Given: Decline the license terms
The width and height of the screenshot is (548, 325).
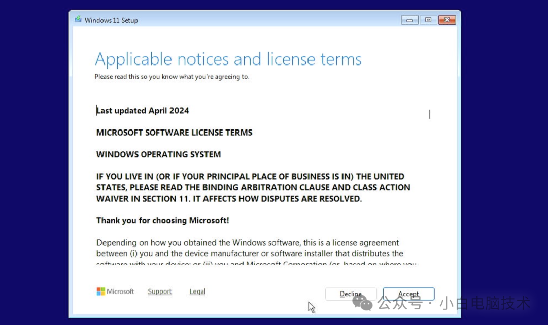Looking at the screenshot, I should click(351, 294).
